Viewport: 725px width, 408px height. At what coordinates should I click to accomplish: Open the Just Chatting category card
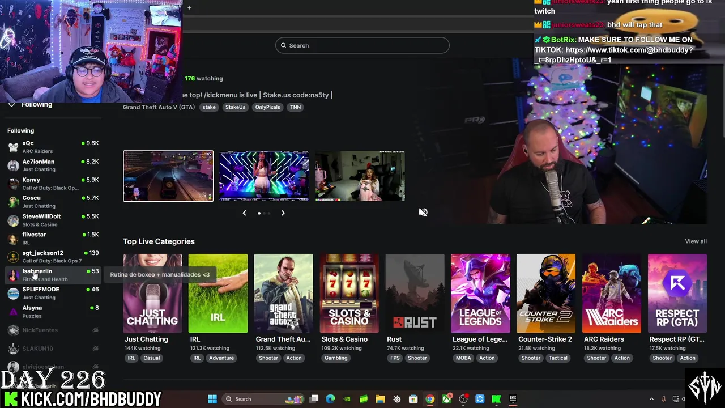click(152, 293)
